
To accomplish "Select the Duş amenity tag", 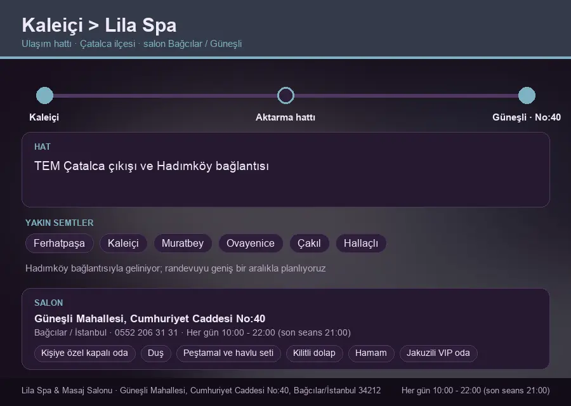I will pyautogui.click(x=155, y=353).
